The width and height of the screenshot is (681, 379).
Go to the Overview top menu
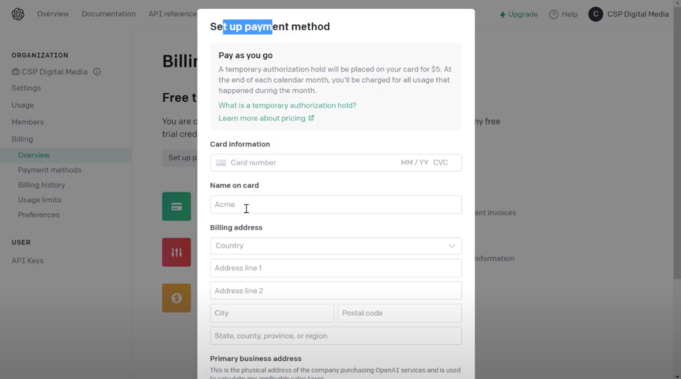(53, 14)
